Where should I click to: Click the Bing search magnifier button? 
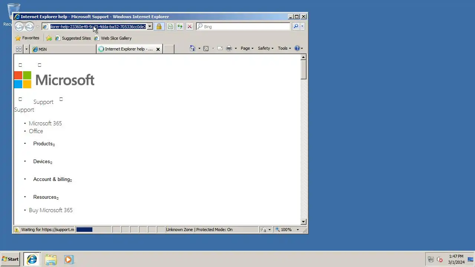pos(296,26)
